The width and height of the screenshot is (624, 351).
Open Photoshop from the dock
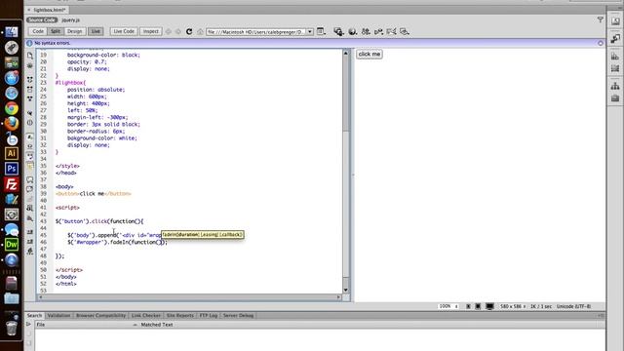coord(12,169)
